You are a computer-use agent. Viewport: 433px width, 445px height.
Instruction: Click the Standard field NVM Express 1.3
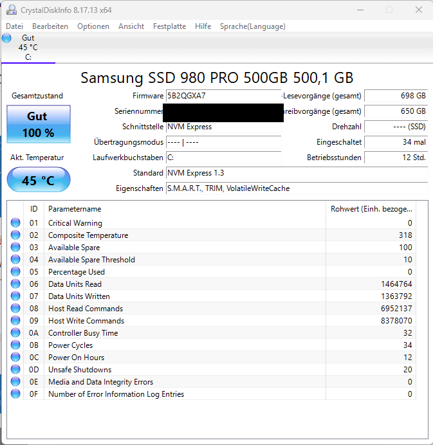point(297,173)
